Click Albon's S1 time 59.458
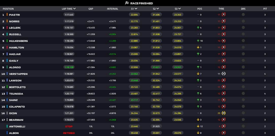 [x=134, y=133]
